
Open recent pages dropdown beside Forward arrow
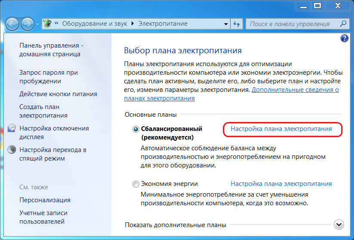37,24
